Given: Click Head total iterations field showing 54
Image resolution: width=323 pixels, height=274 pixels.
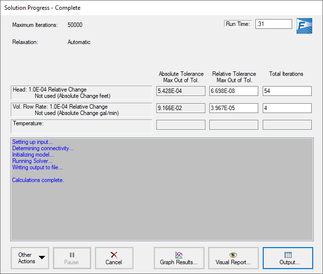Looking at the screenshot, I should 287,91.
